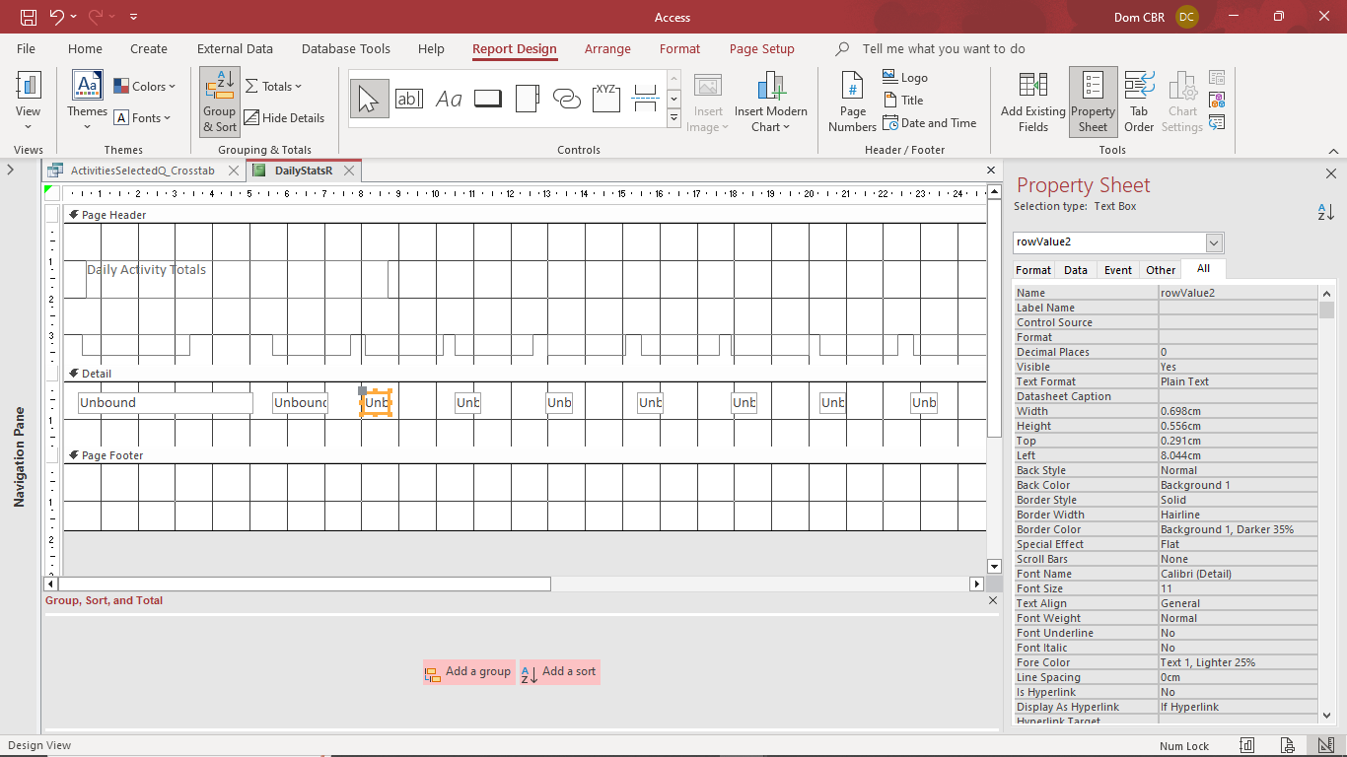
Task: Switch to Print Preview via status bar icon
Action: (x=1285, y=745)
